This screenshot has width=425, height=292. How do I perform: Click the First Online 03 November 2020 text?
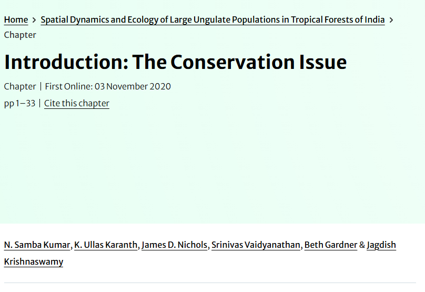click(108, 86)
